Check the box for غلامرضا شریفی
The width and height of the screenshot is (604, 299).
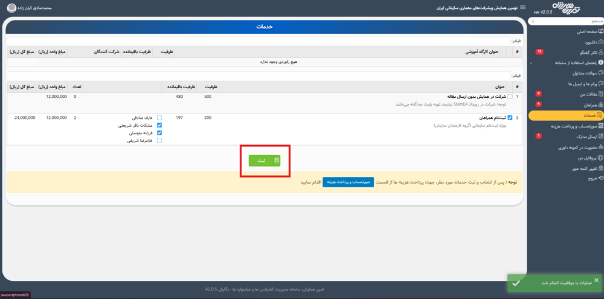(159, 140)
